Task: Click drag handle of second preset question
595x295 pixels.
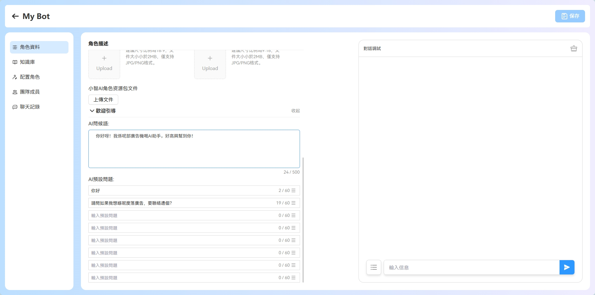Action: click(293, 203)
